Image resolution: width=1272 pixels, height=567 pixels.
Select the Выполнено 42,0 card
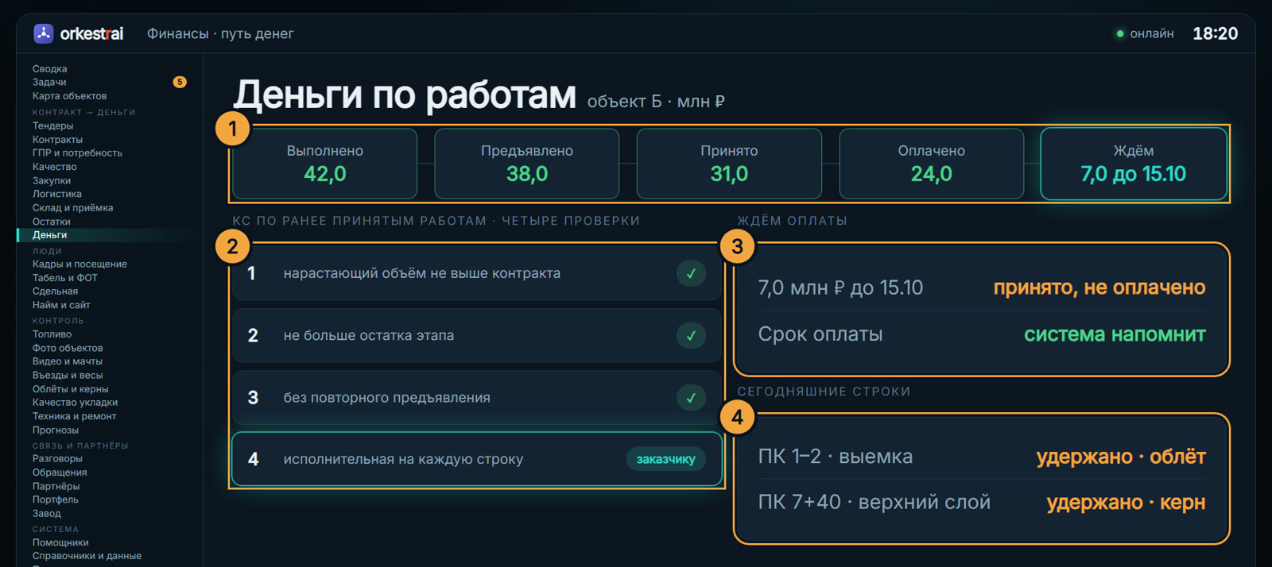click(324, 164)
